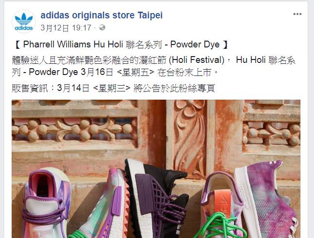Image resolution: width=314 pixels, height=238 pixels.
Task: Open the adidas trefoil profile picture
Action: tap(24, 21)
